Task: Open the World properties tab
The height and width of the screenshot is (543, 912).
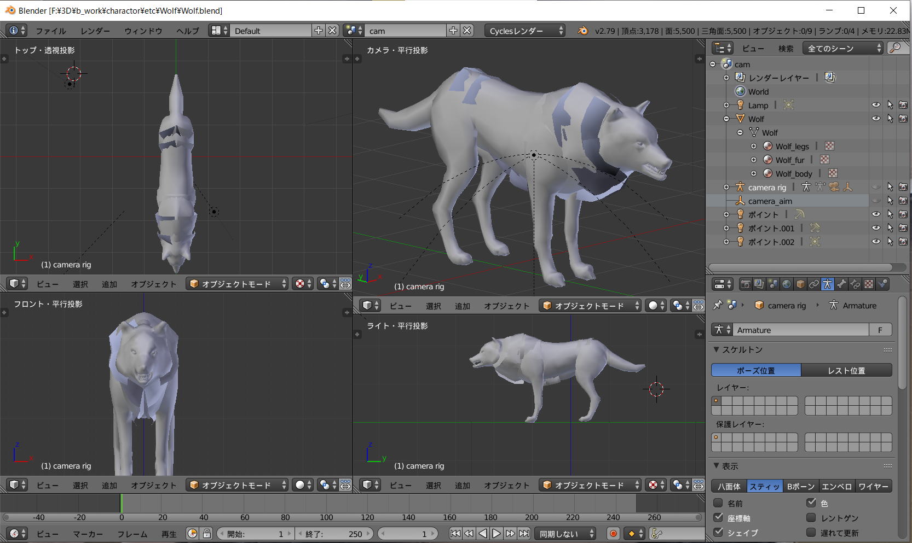Action: [x=787, y=284]
